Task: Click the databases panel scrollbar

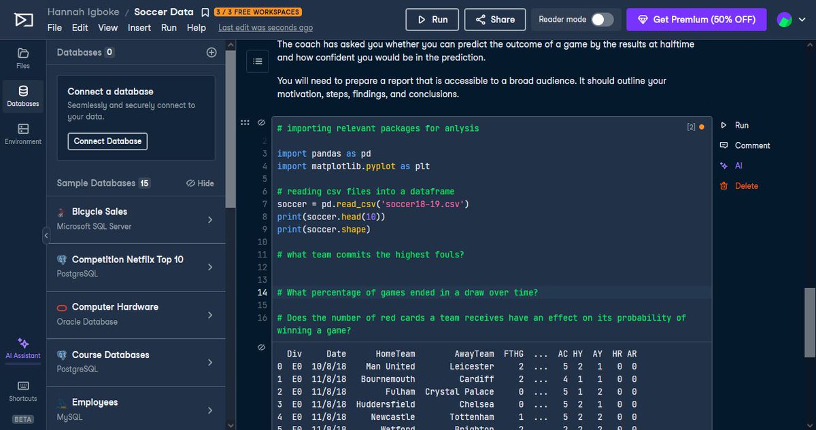Action: [231, 129]
